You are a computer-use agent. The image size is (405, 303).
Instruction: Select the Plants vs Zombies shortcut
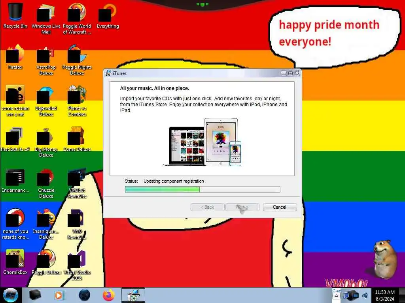[x=77, y=101]
